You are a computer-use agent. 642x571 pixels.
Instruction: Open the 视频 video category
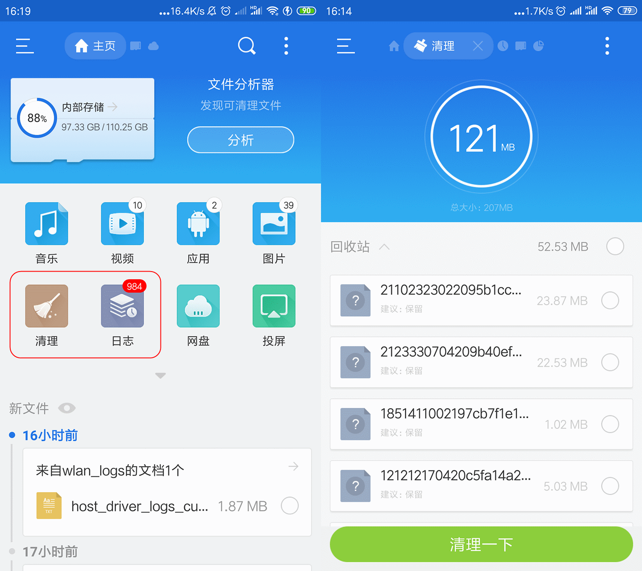pyautogui.click(x=122, y=224)
